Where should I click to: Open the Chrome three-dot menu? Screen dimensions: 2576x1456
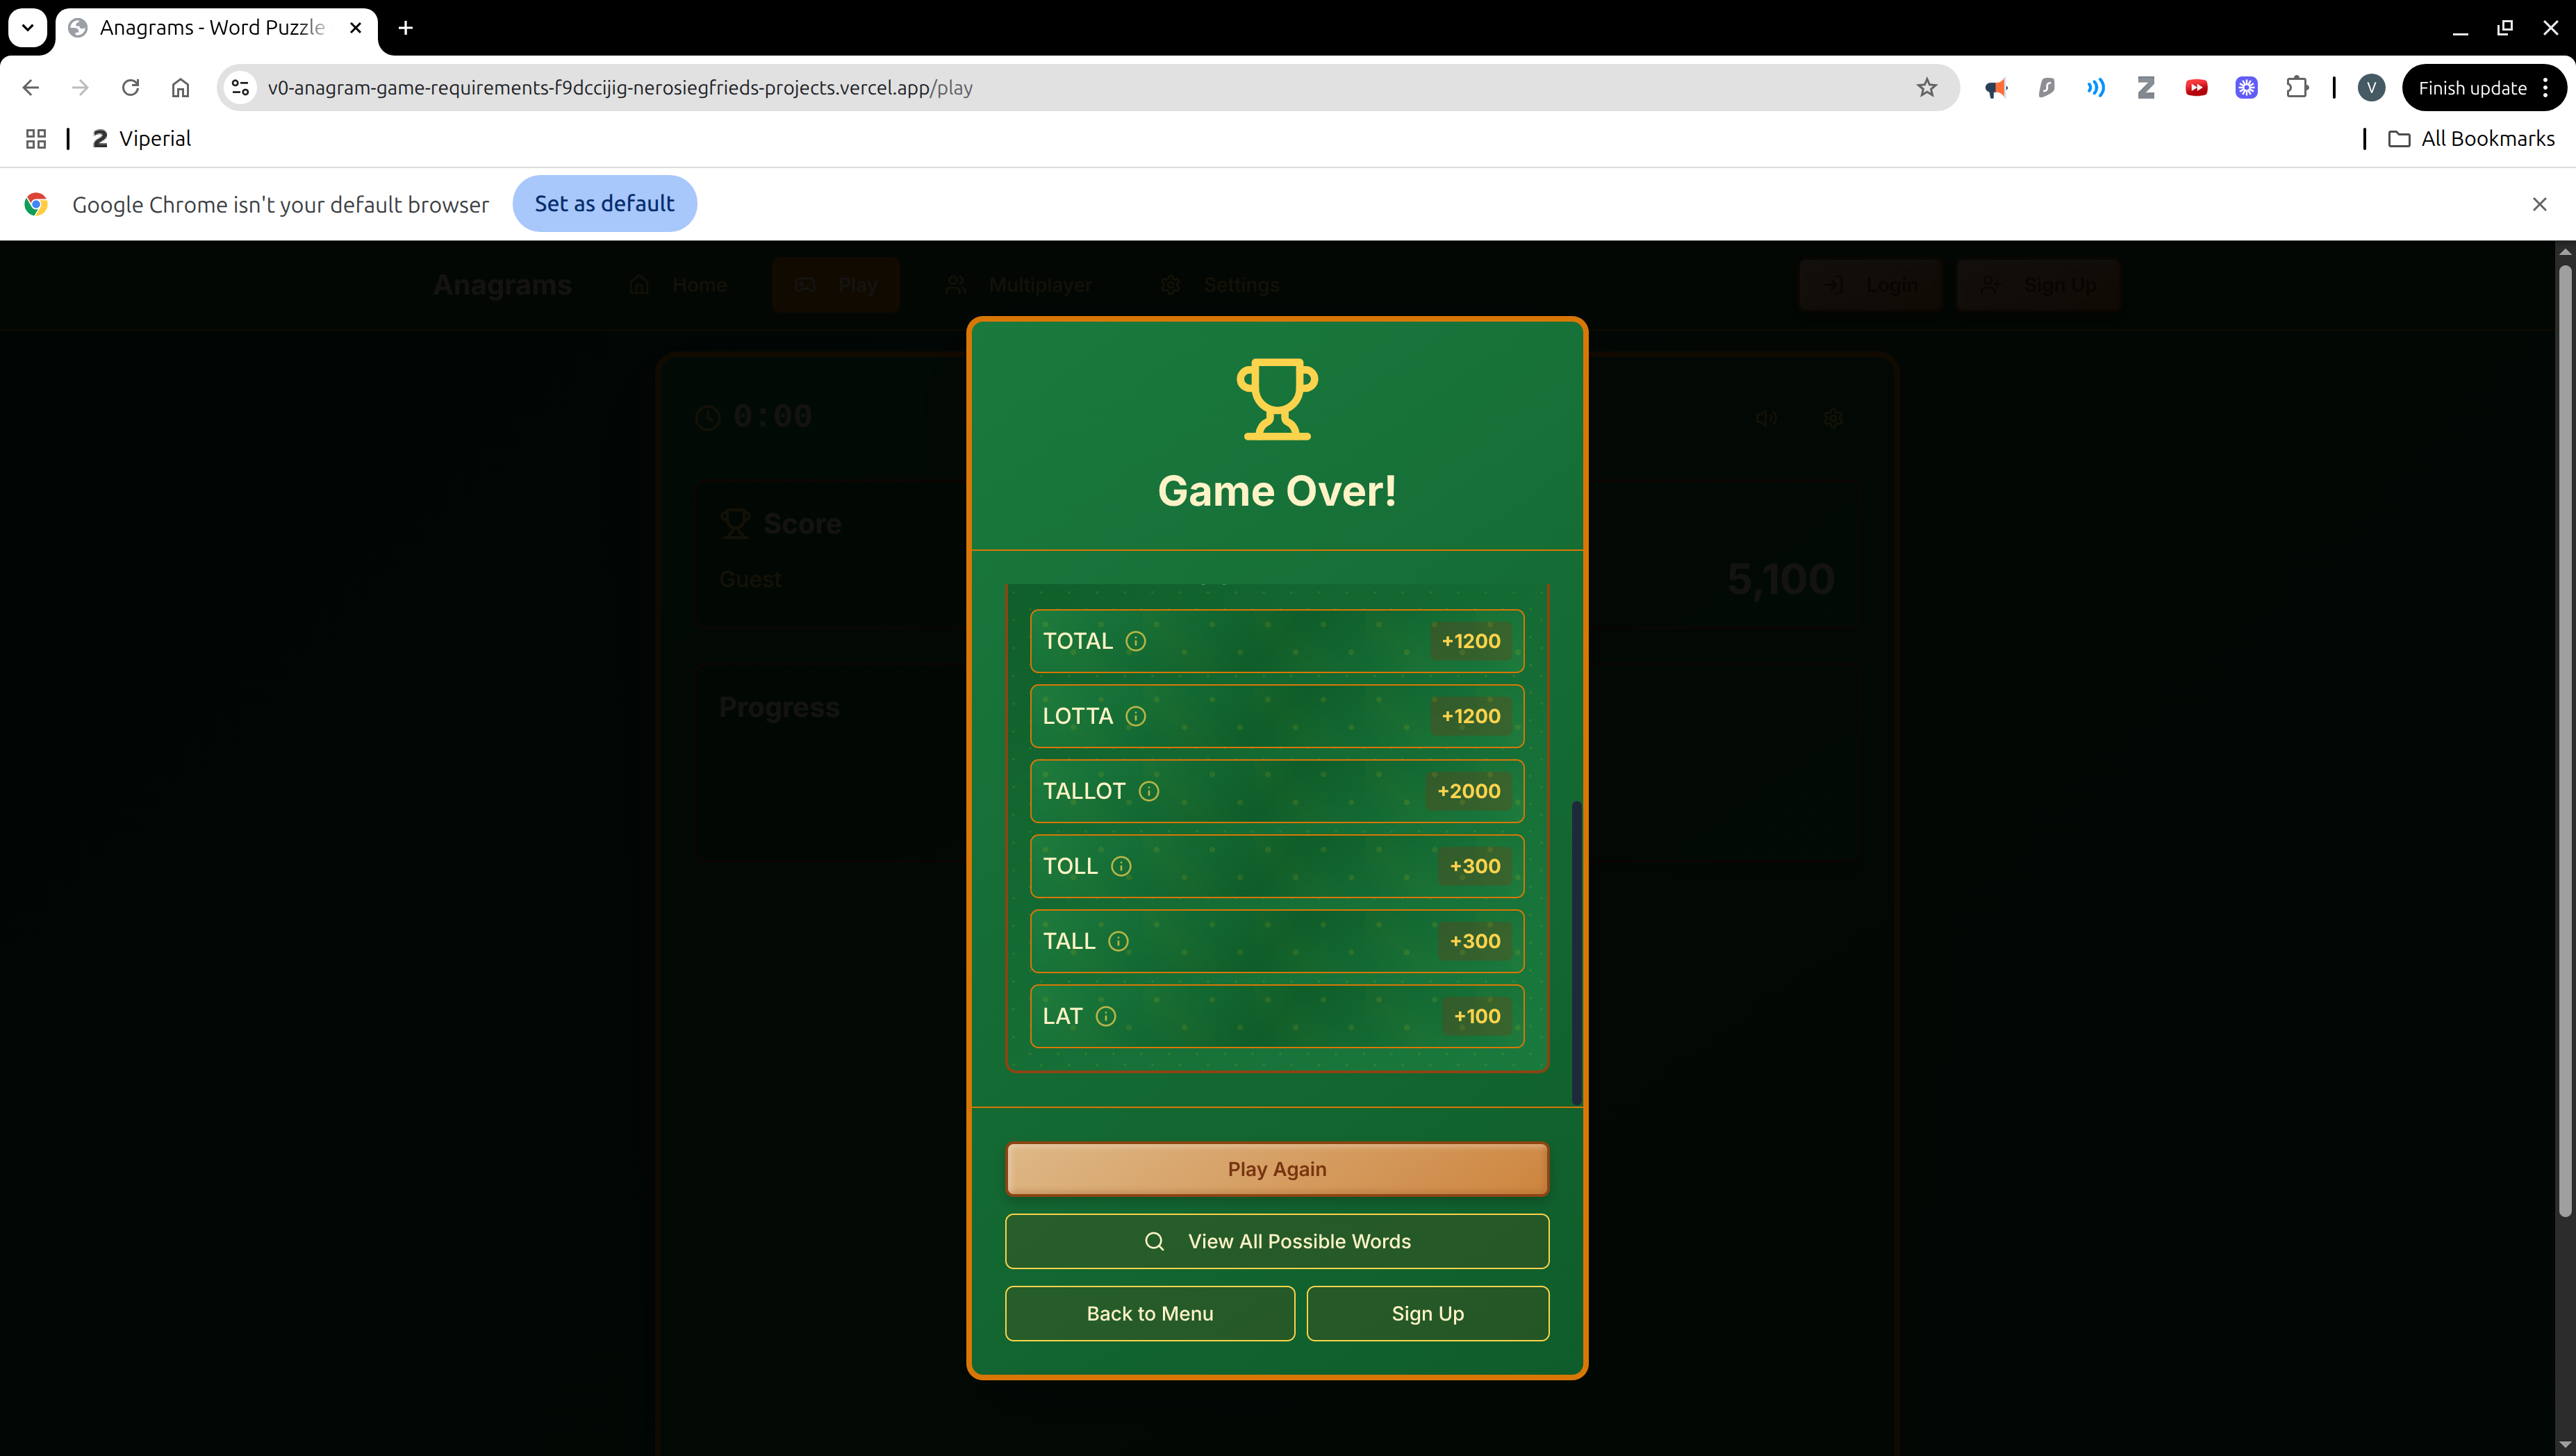[x=2545, y=88]
